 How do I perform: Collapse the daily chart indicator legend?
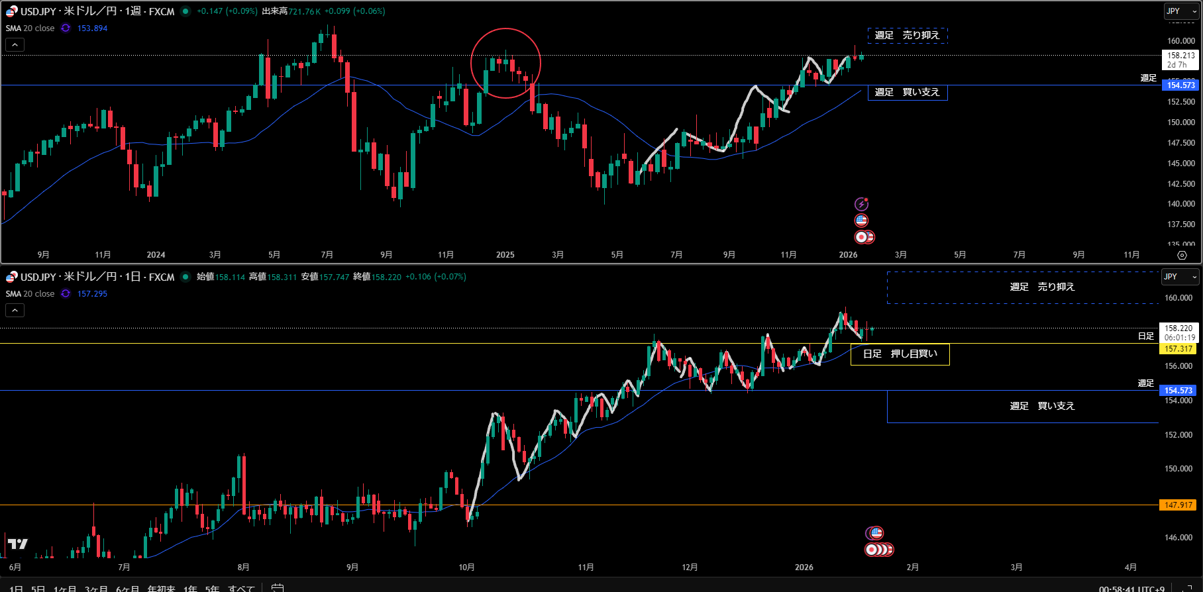[15, 310]
